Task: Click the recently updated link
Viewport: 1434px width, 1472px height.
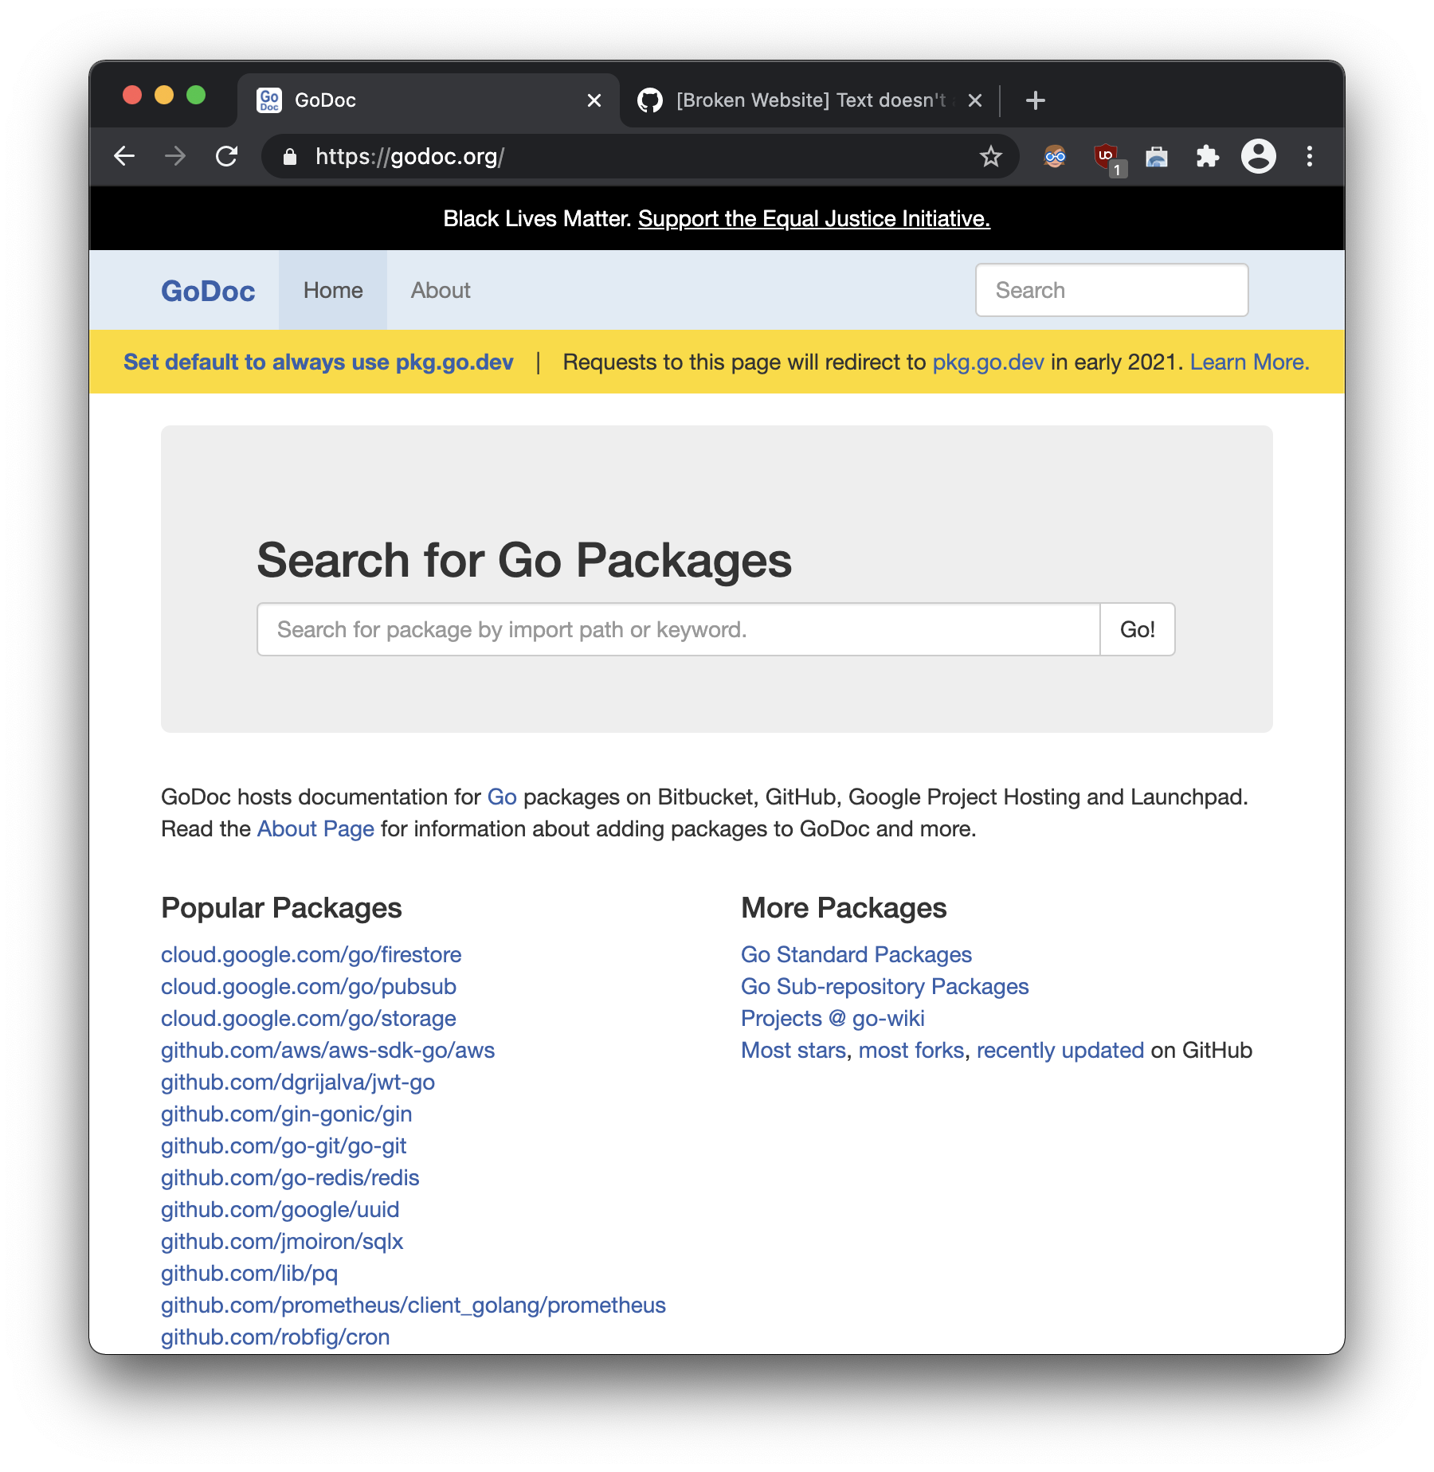Action: (x=1060, y=1050)
